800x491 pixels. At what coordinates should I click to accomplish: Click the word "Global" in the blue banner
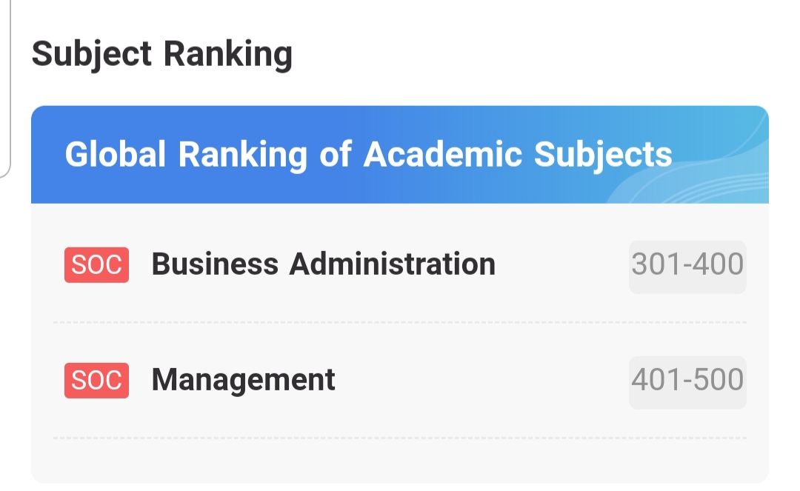[115, 154]
